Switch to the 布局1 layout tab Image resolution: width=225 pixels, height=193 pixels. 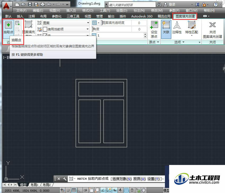(34, 185)
